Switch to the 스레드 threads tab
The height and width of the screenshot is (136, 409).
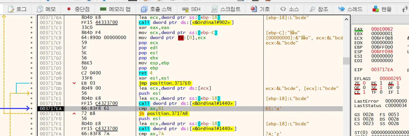(350, 9)
